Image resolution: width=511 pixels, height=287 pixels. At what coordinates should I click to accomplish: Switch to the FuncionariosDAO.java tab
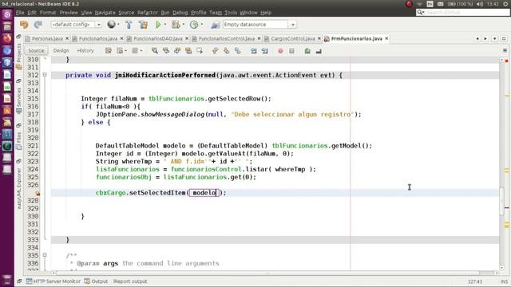[x=158, y=38]
